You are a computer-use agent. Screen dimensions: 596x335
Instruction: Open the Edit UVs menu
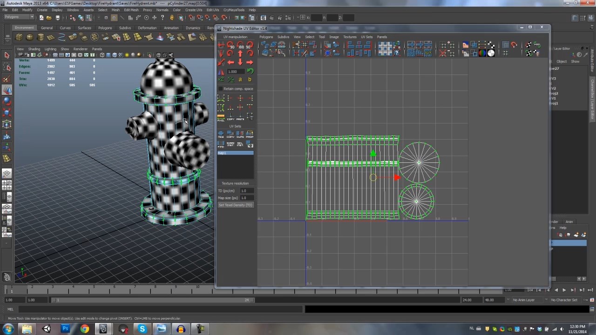(212, 10)
